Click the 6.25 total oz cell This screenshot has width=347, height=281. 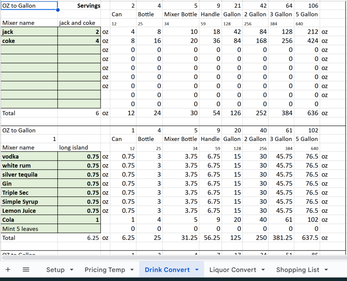[x=79, y=238]
